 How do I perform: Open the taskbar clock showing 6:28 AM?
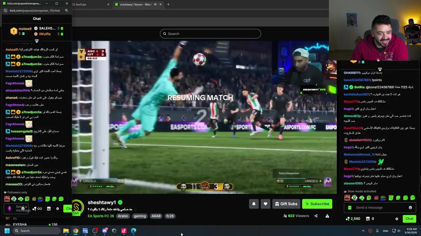(x=411, y=231)
